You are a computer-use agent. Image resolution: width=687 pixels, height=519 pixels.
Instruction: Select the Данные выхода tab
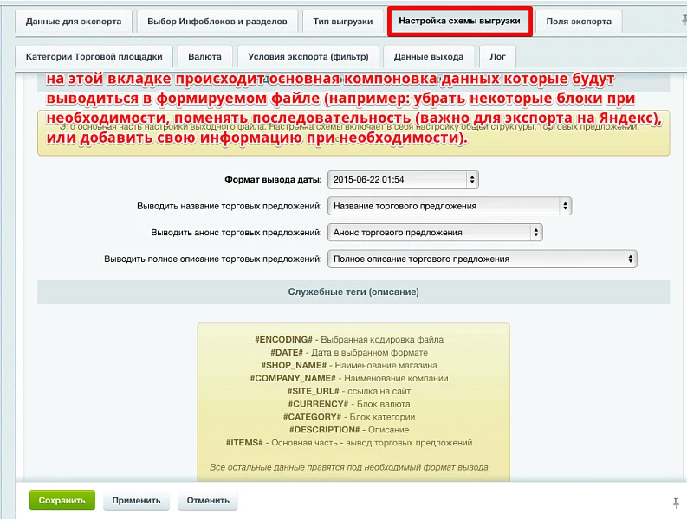point(429,57)
